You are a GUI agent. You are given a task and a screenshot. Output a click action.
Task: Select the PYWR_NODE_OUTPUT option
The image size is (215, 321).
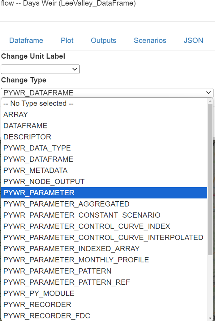[x=44, y=182]
